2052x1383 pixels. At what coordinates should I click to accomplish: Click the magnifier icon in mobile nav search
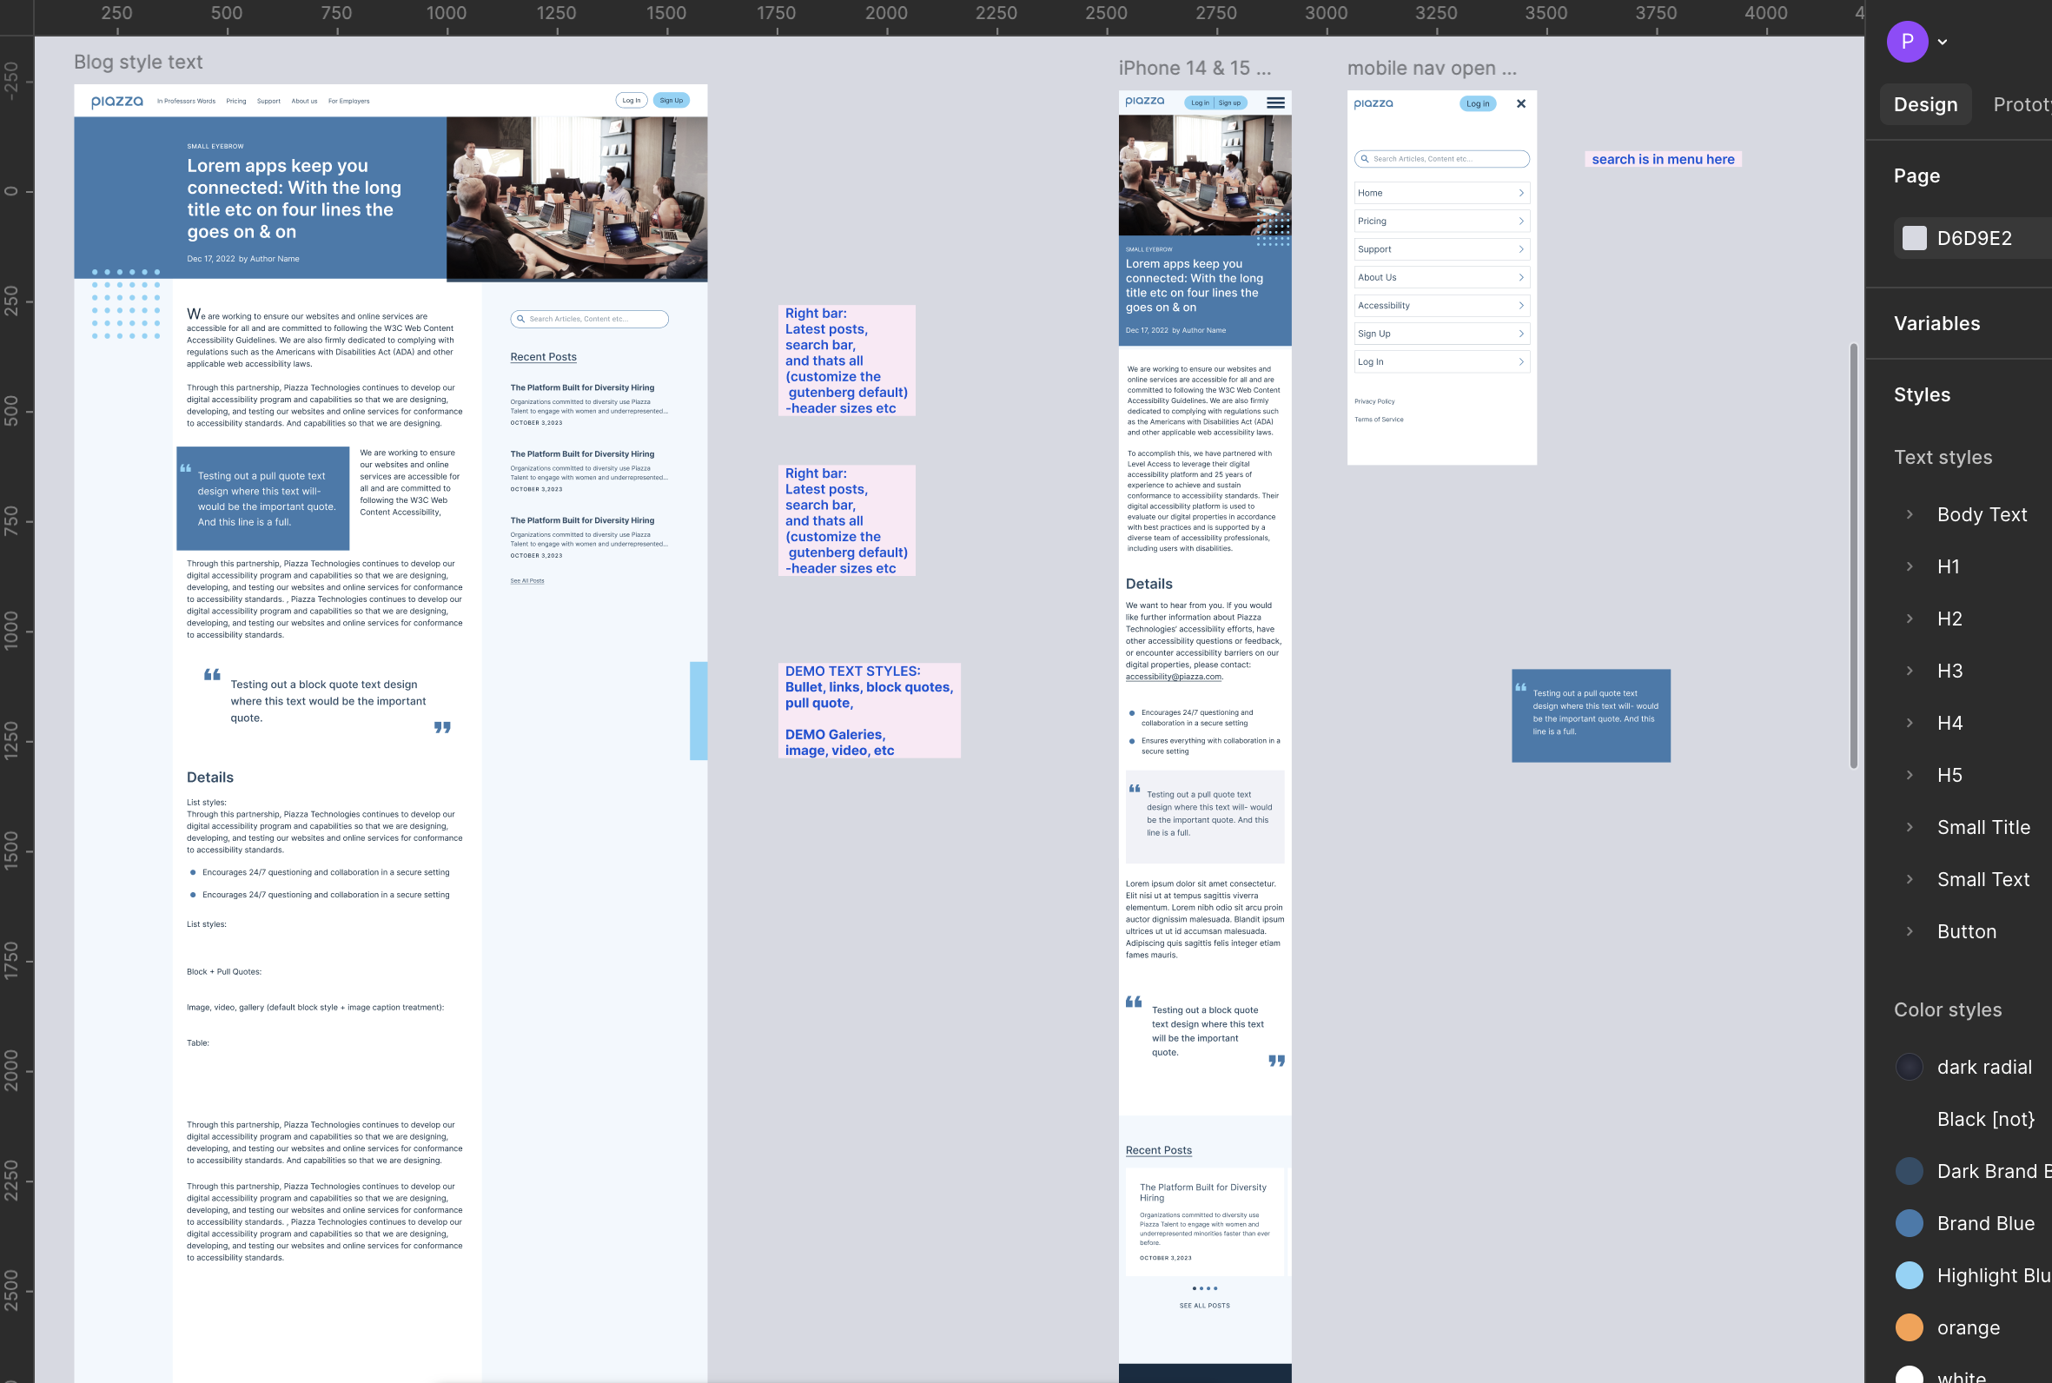[x=1365, y=159]
